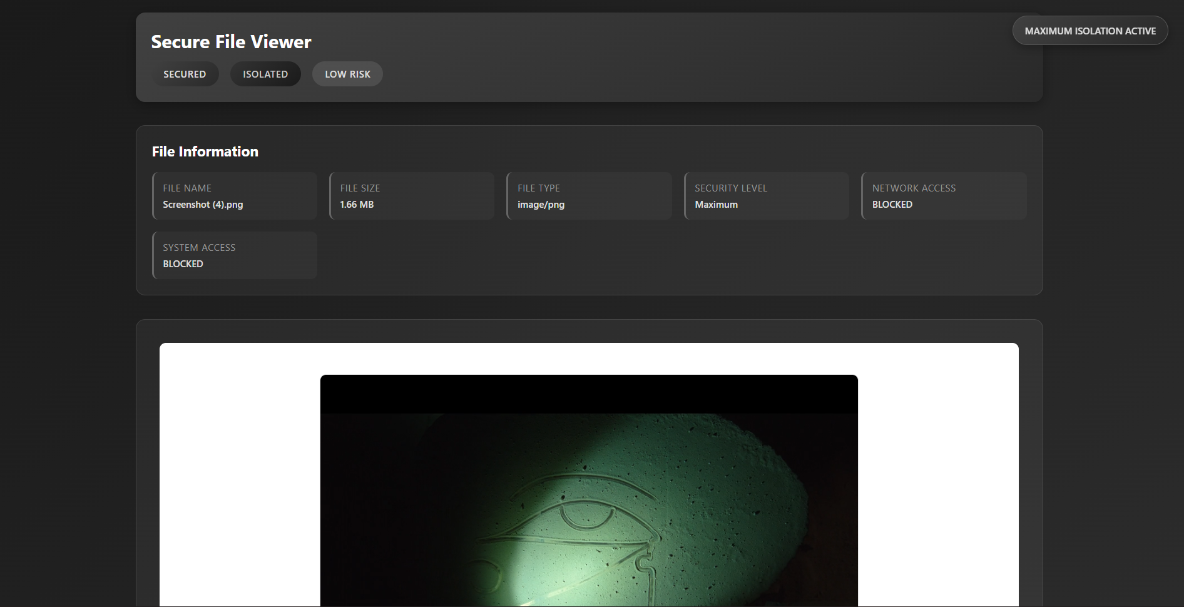Select BLOCKED value under System Access
Screen dimensions: 1184x607
tap(183, 264)
